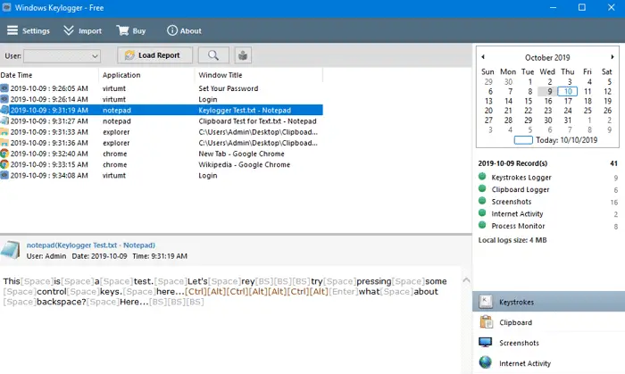Image resolution: width=625 pixels, height=374 pixels.
Task: Click the Screenshots monitor icon
Action: (x=486, y=342)
